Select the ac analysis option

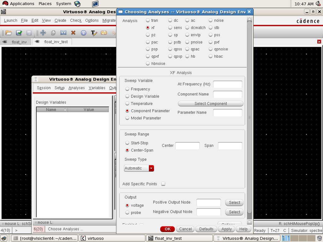(x=187, y=20)
